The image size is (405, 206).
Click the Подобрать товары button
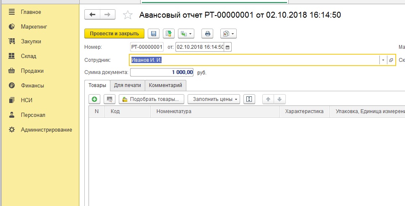point(152,99)
